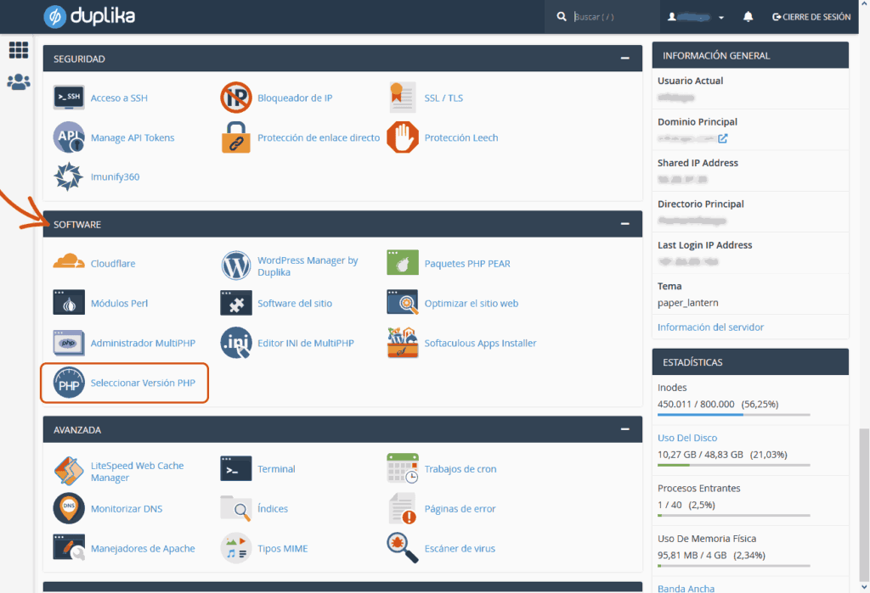Open the Información del servidor link
The width and height of the screenshot is (870, 593).
click(710, 327)
